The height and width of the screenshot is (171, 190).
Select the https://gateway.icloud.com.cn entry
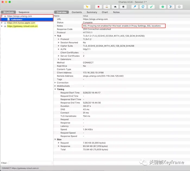click(x=22, y=26)
